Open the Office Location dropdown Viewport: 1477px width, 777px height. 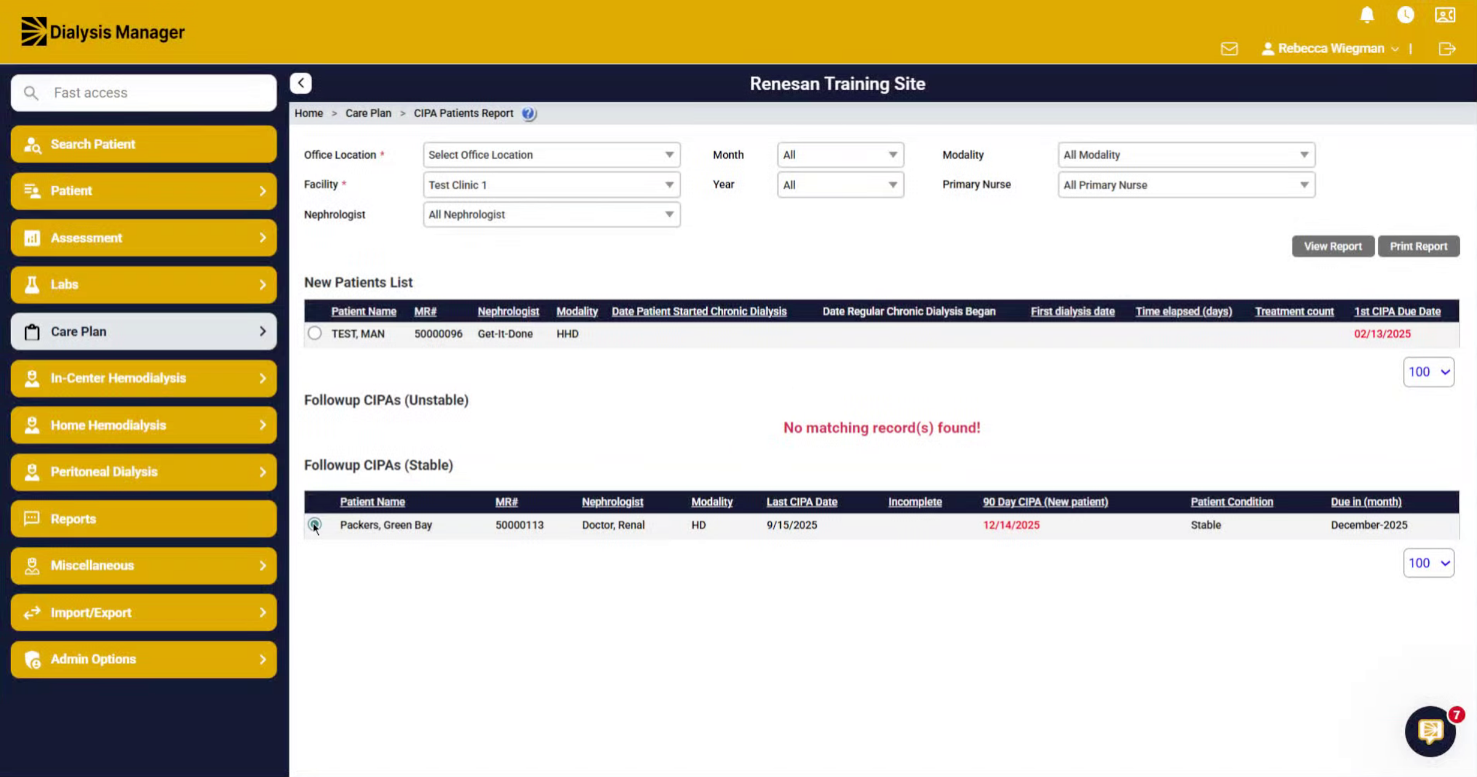(551, 155)
